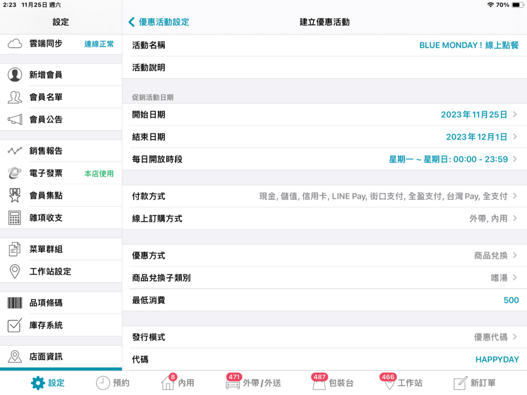Tap the sales report line-chart icon
Image resolution: width=527 pixels, height=395 pixels.
pyautogui.click(x=15, y=151)
